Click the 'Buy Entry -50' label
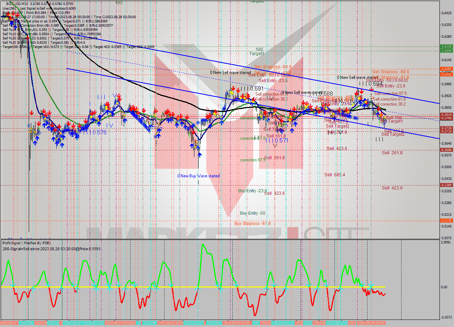The height and width of the screenshot is (327, 454). tap(253, 213)
